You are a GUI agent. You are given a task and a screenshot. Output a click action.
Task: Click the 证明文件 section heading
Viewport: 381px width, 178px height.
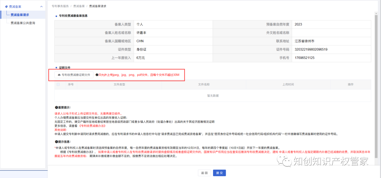(65, 67)
